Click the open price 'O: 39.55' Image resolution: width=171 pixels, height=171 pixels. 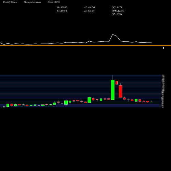[62, 8]
